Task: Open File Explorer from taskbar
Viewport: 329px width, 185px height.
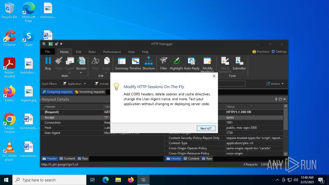Action: [x=118, y=180]
